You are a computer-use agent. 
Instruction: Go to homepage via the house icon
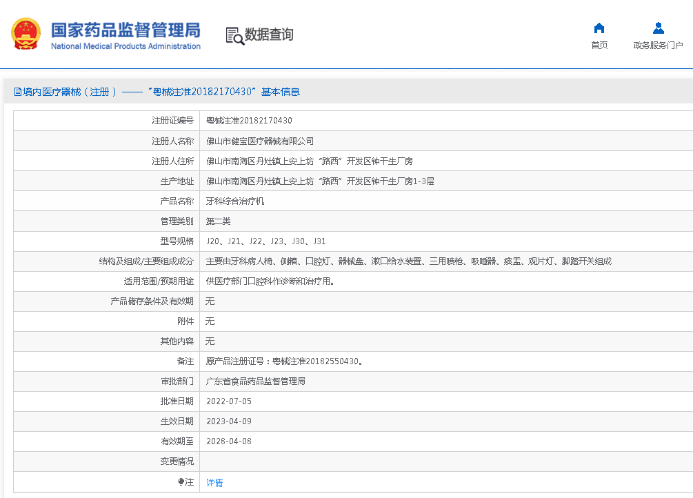tap(599, 28)
